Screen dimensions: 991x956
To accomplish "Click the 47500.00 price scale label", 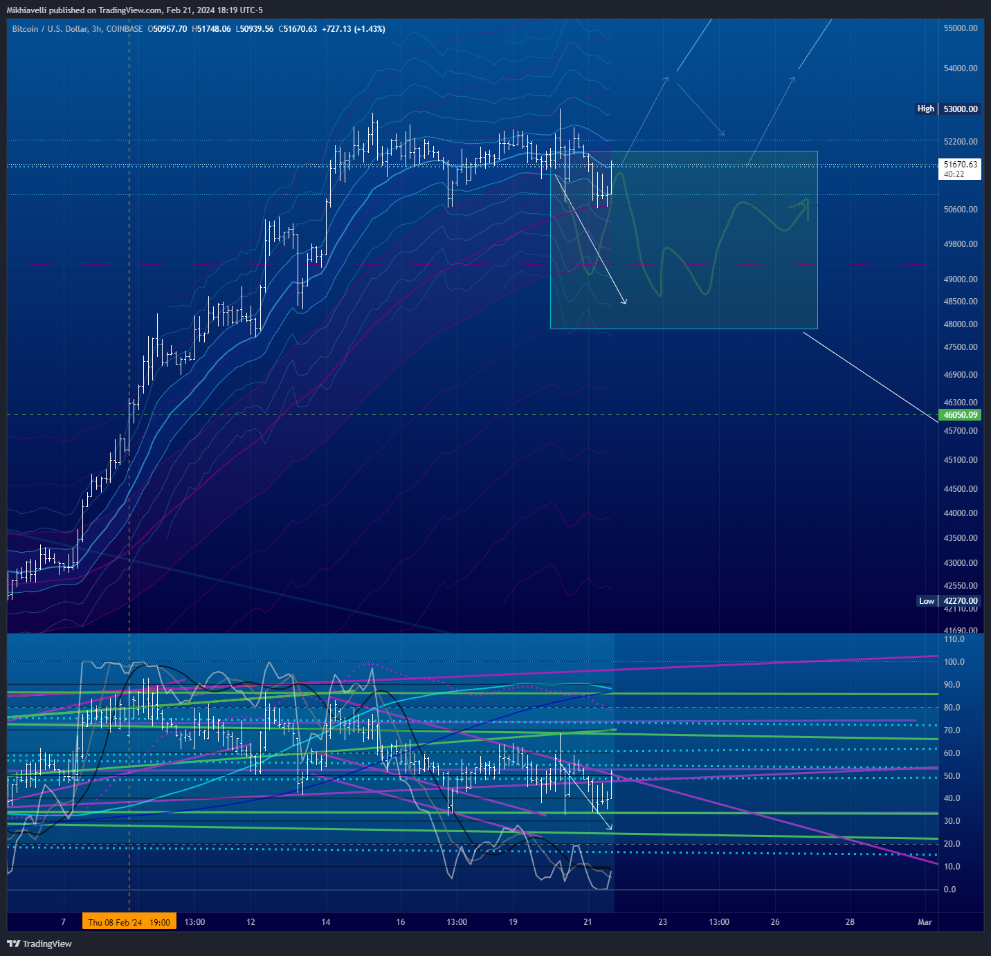I will (961, 347).
